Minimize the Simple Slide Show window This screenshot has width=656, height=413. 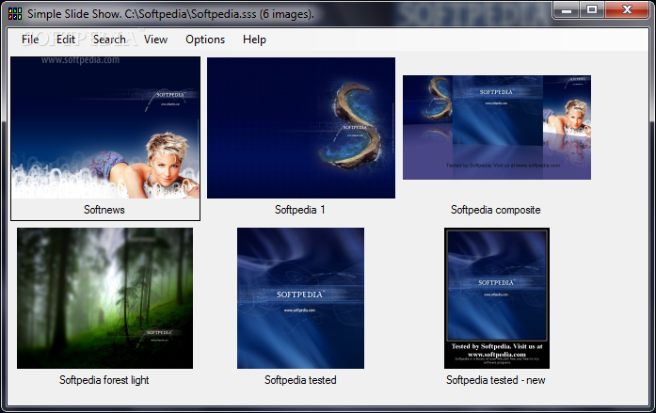click(x=567, y=9)
